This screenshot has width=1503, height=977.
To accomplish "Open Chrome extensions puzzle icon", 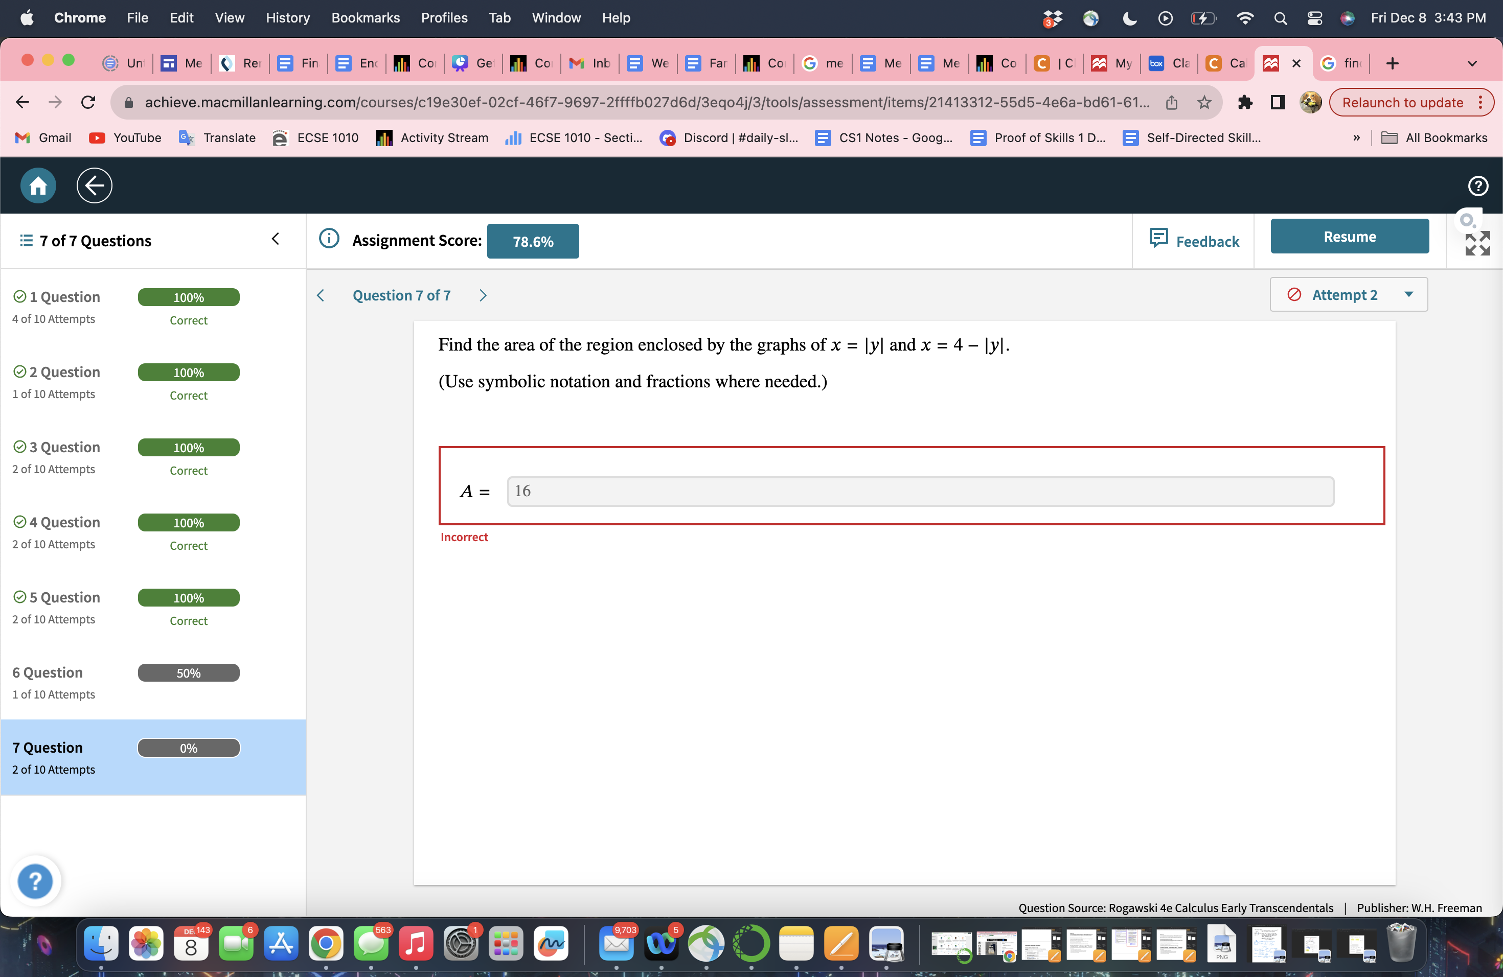I will click(1245, 102).
